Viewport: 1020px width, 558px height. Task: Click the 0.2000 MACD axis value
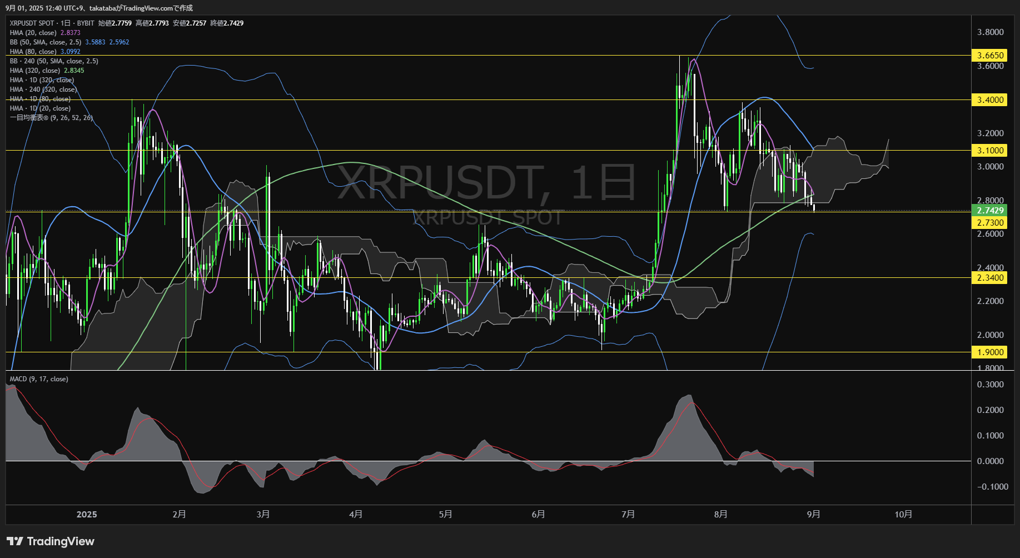click(991, 410)
